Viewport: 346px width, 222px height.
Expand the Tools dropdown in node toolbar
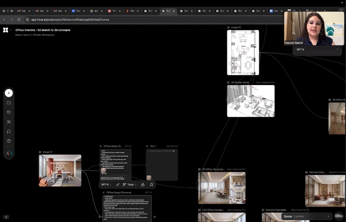(130, 184)
